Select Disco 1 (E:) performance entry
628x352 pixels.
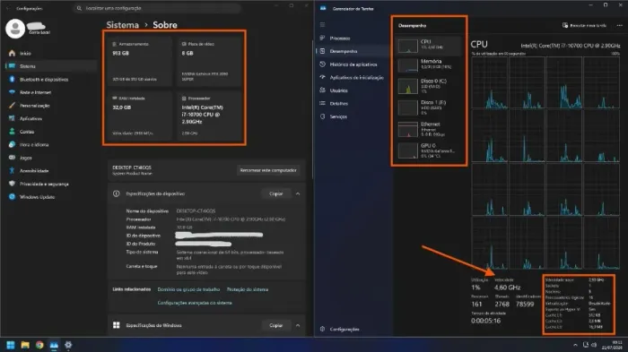pos(429,107)
